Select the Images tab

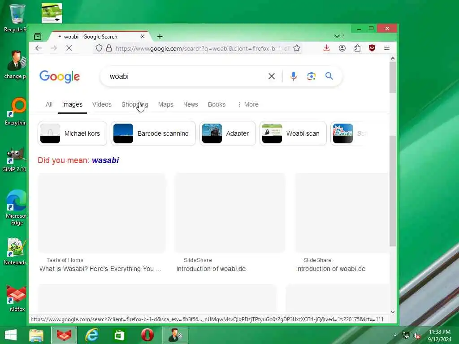72,104
